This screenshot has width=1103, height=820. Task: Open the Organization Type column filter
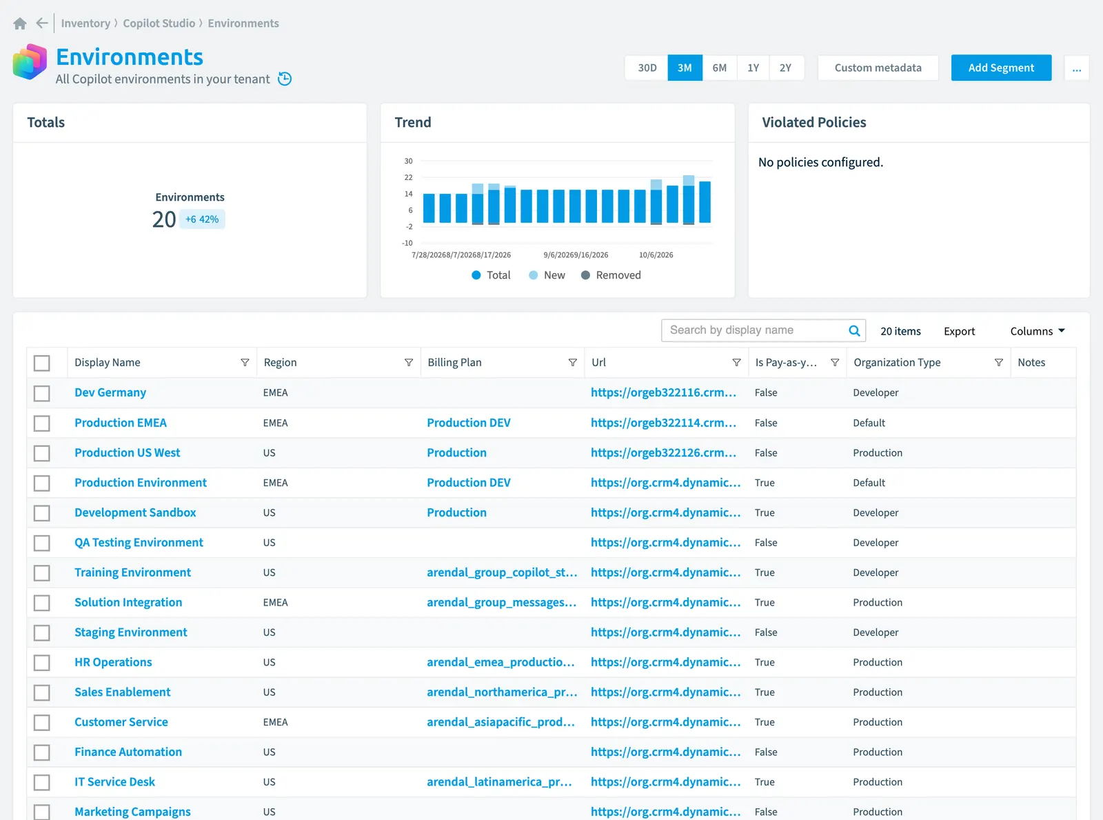999,363
